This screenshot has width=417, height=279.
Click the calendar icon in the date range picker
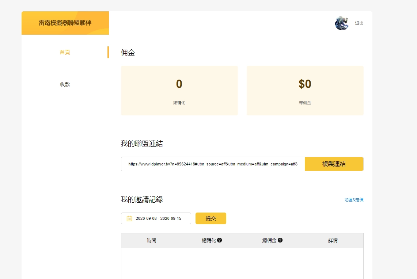tap(129, 218)
